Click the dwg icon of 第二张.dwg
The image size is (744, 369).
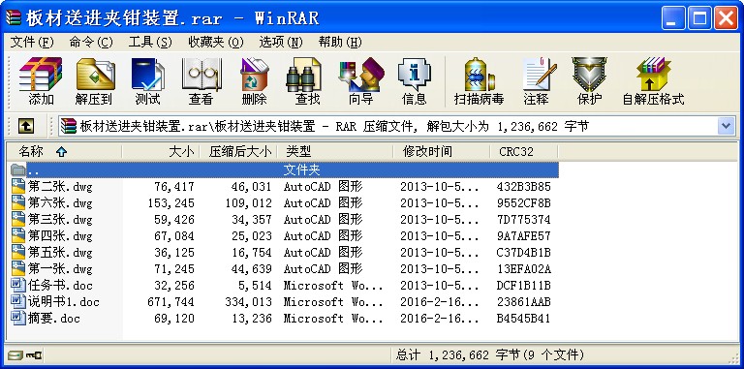[18, 186]
